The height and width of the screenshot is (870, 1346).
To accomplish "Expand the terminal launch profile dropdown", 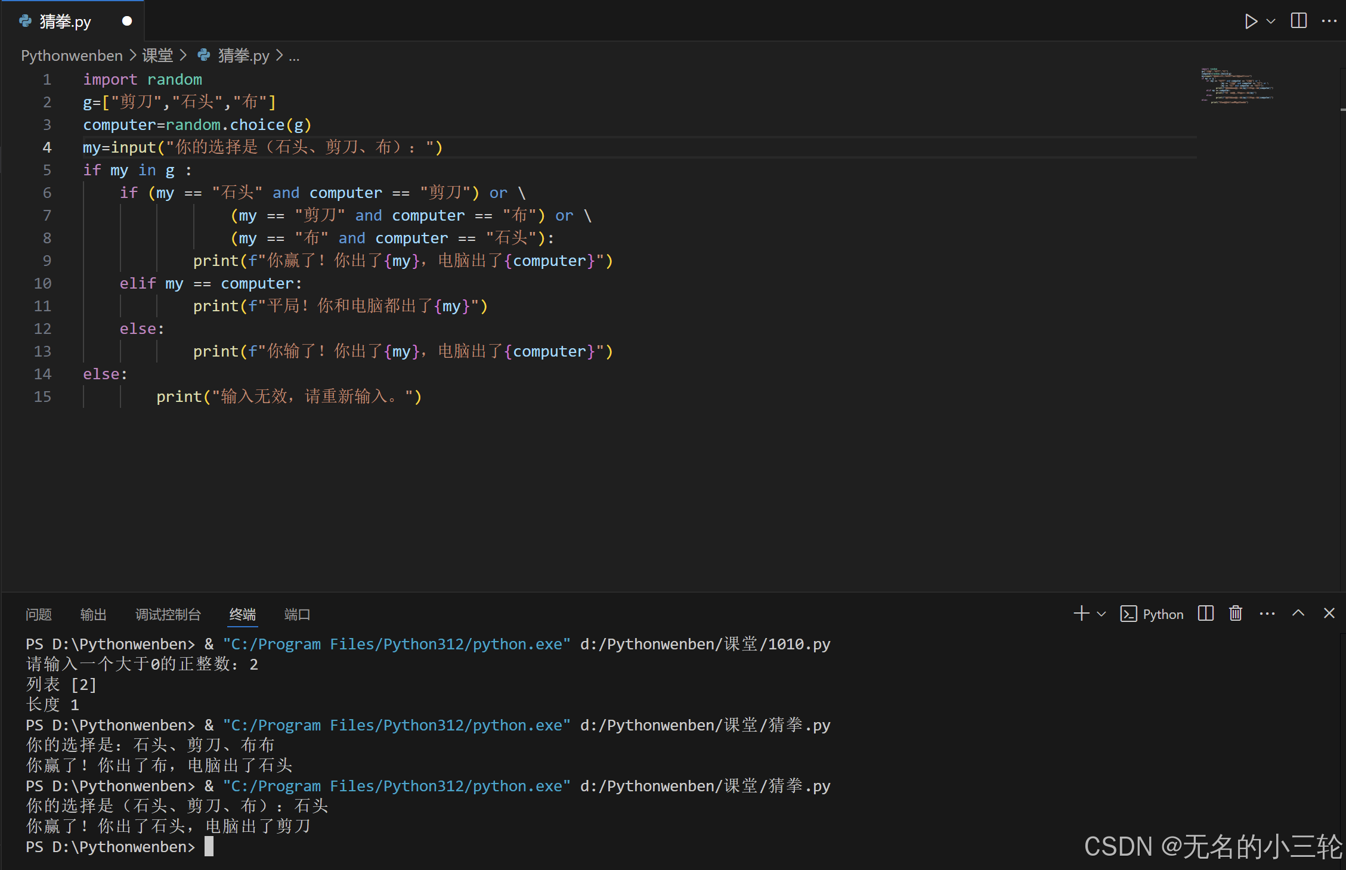I will click(x=1101, y=614).
